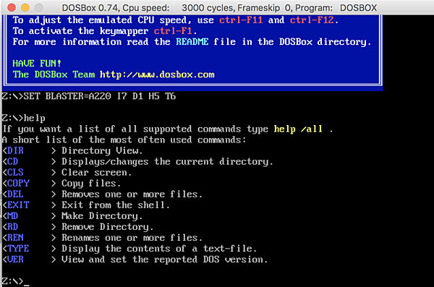Image resolution: width=434 pixels, height=287 pixels.
Task: Click the TYPE command entry
Action: click(x=18, y=248)
